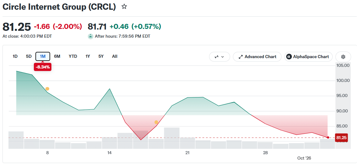Screen dimensions: 358x164
Task: Click the 14 date label on x-axis
Action: point(109,153)
